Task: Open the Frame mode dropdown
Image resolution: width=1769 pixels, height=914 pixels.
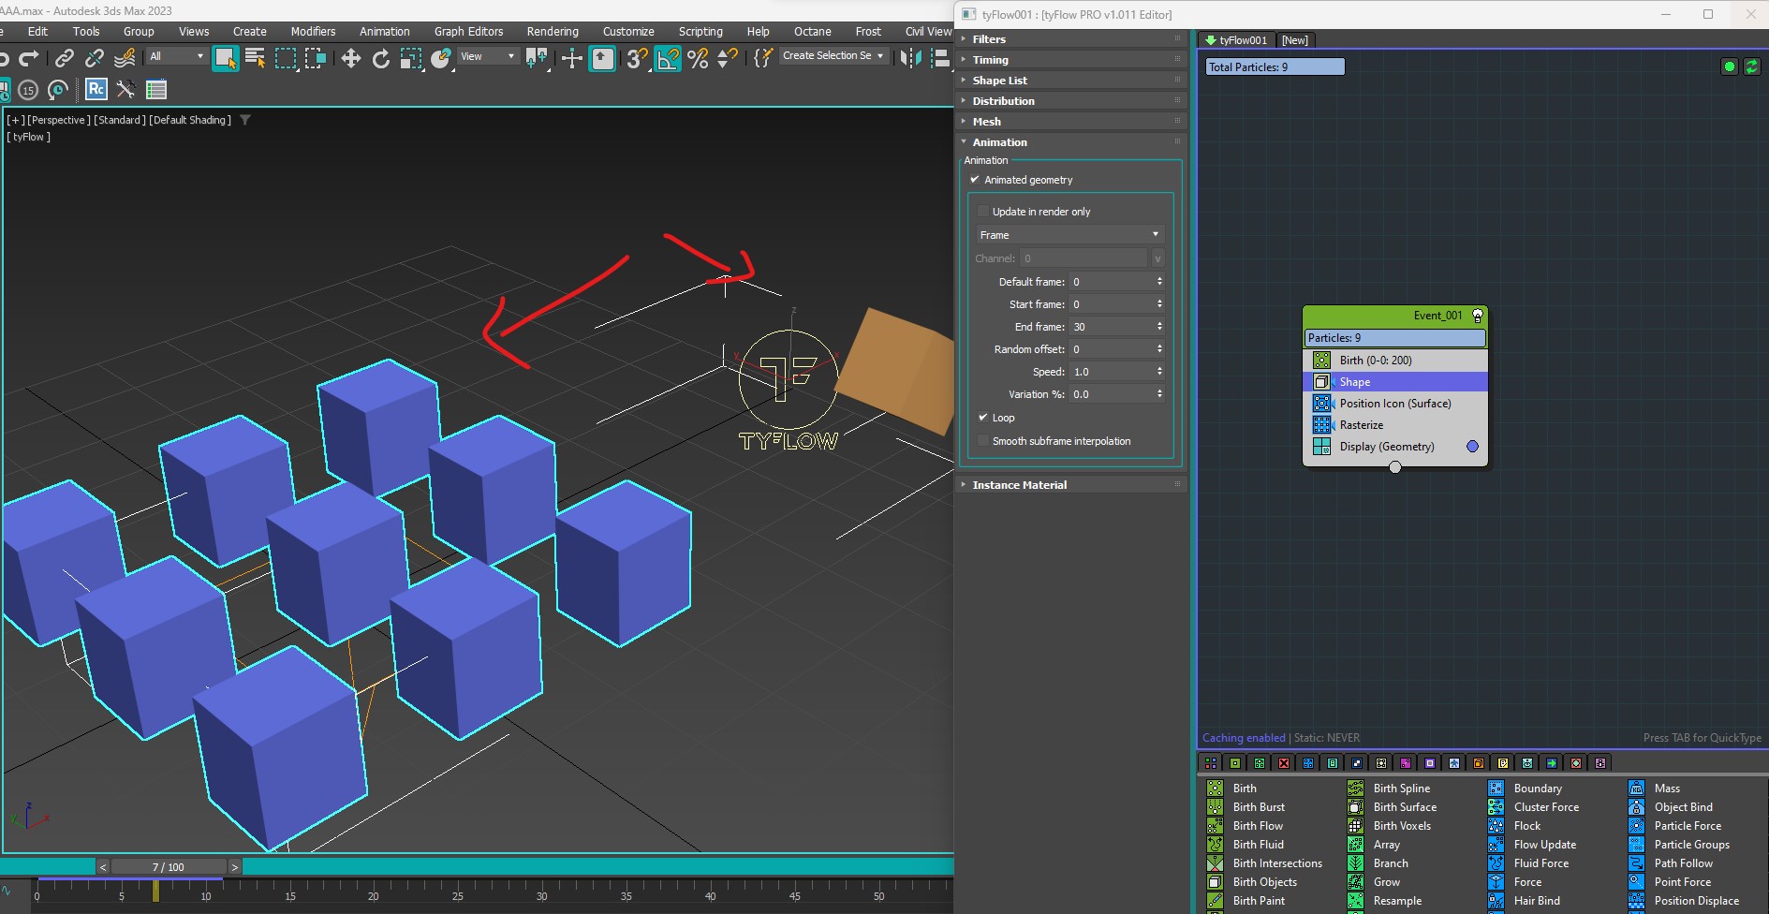Action: pos(1069,235)
